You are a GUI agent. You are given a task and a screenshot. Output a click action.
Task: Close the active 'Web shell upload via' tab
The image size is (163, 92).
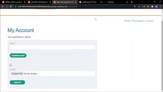coord(76,2)
